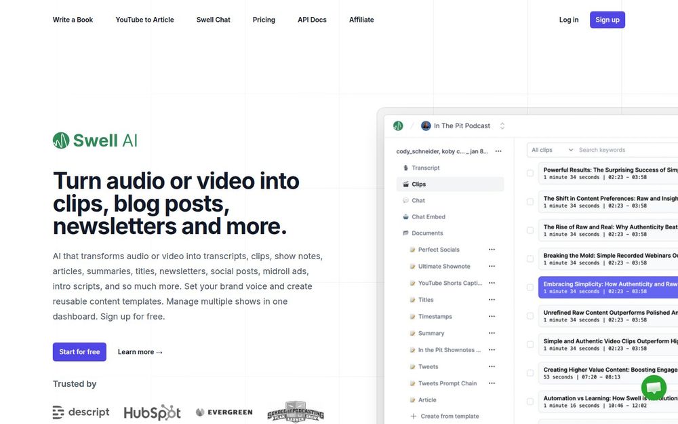Click the Search keywords field
The height and width of the screenshot is (424, 678).
tap(627, 150)
